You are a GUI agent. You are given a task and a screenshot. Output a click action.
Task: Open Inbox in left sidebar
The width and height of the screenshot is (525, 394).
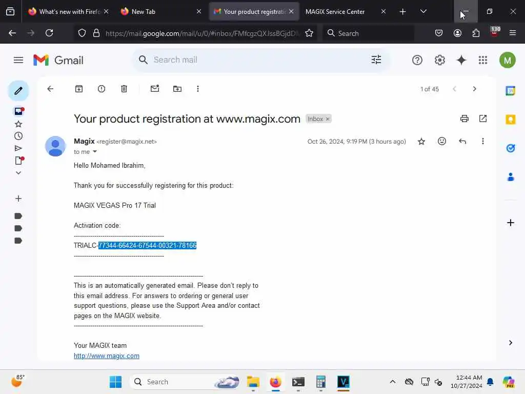pyautogui.click(x=18, y=111)
